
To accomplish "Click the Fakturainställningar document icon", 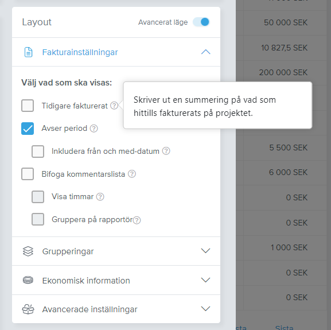I will 28,52.
